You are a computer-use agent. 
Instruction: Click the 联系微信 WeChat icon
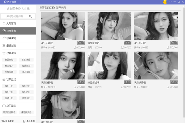pyautogui.click(x=3, y=121)
